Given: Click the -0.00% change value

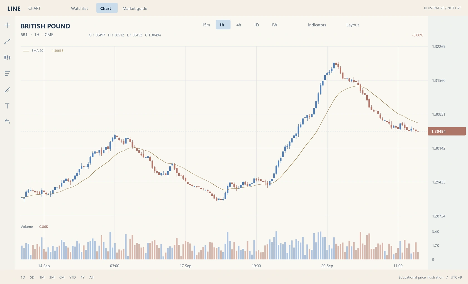Looking at the screenshot, I should pos(418,35).
